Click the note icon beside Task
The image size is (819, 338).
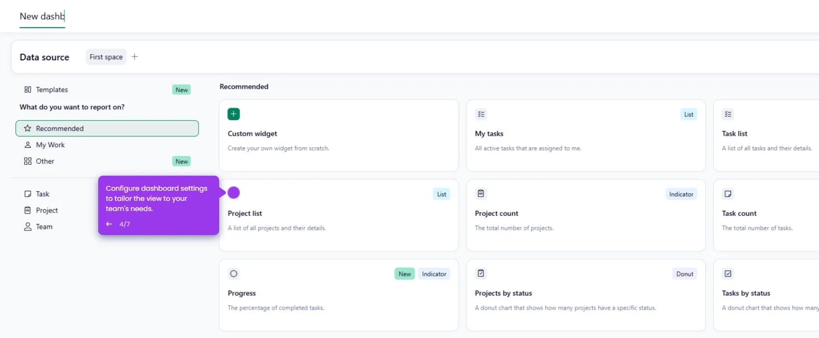pyautogui.click(x=28, y=194)
